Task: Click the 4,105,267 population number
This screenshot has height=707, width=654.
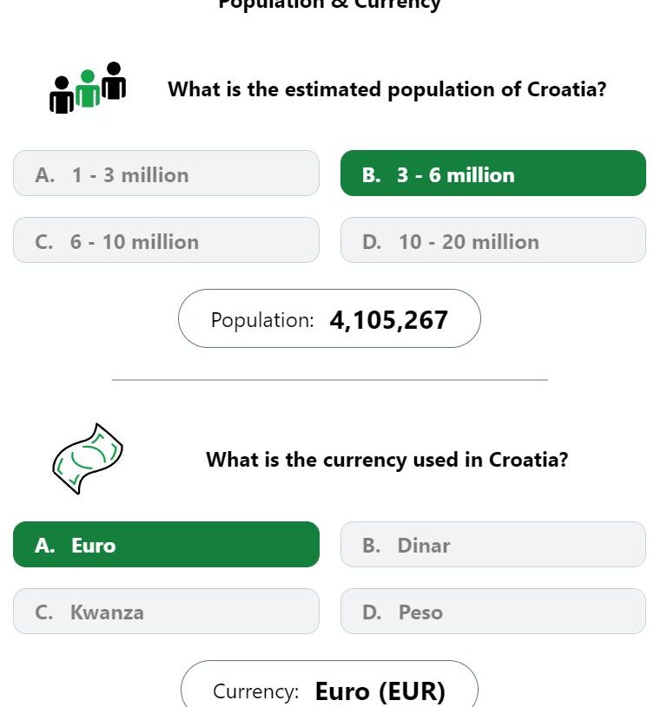Action: click(x=388, y=320)
